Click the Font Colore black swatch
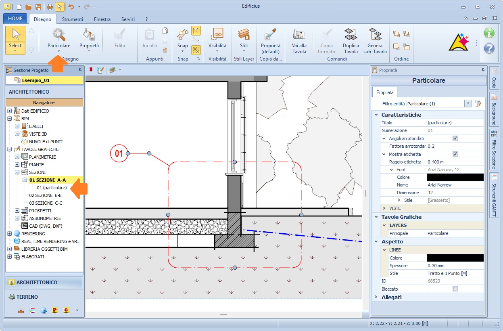503x331 pixels. pos(455,177)
